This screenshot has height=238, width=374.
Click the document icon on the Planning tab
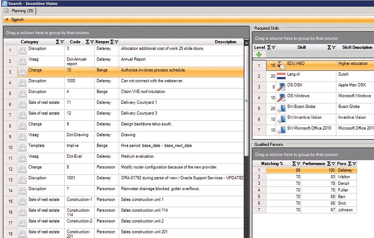6,11
